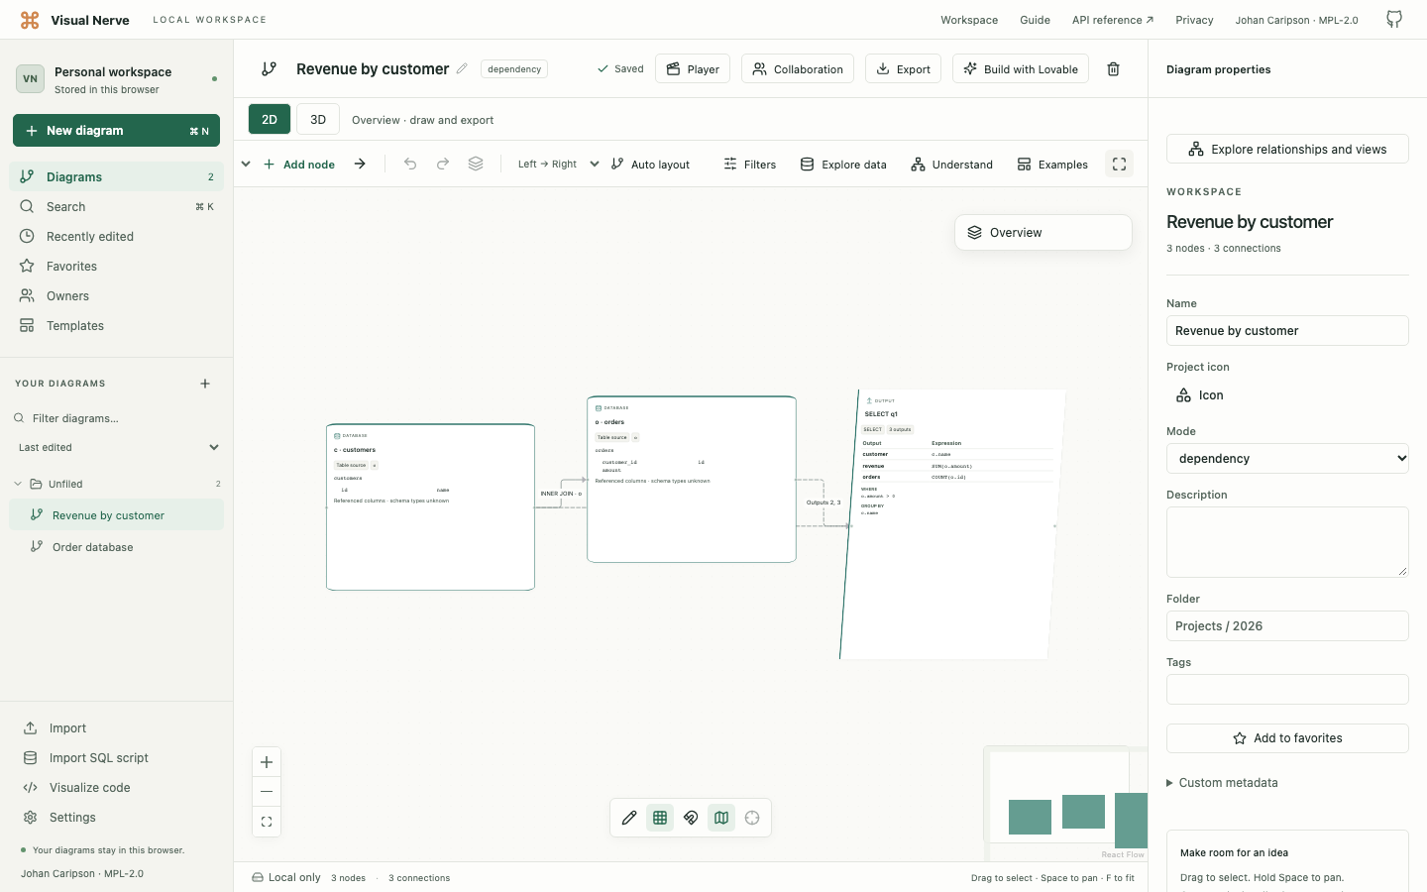Select Order database diagram in tree

click(117, 547)
